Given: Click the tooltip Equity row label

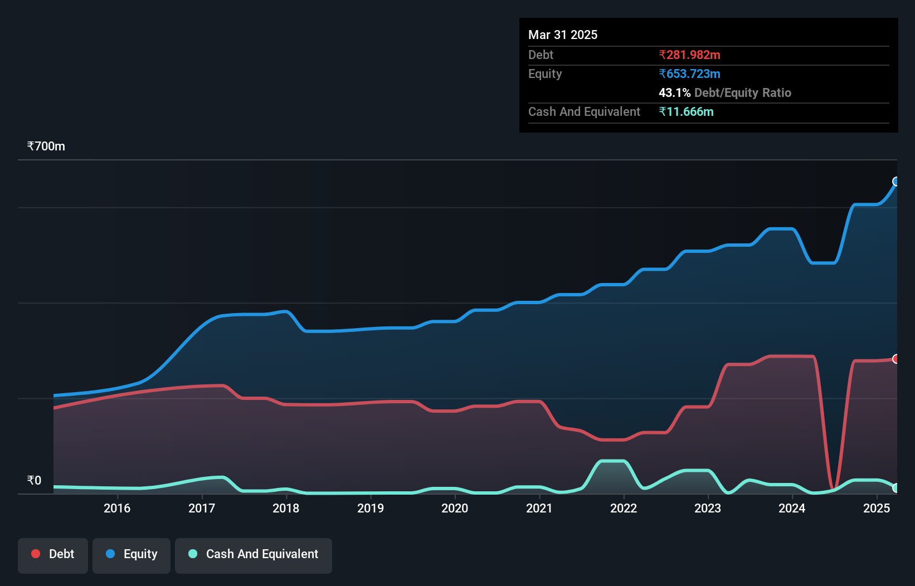Looking at the screenshot, I should pos(545,74).
